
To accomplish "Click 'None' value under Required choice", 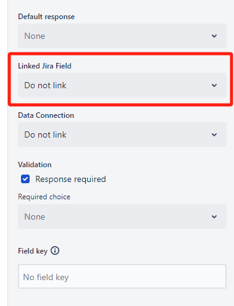I will 35,217.
